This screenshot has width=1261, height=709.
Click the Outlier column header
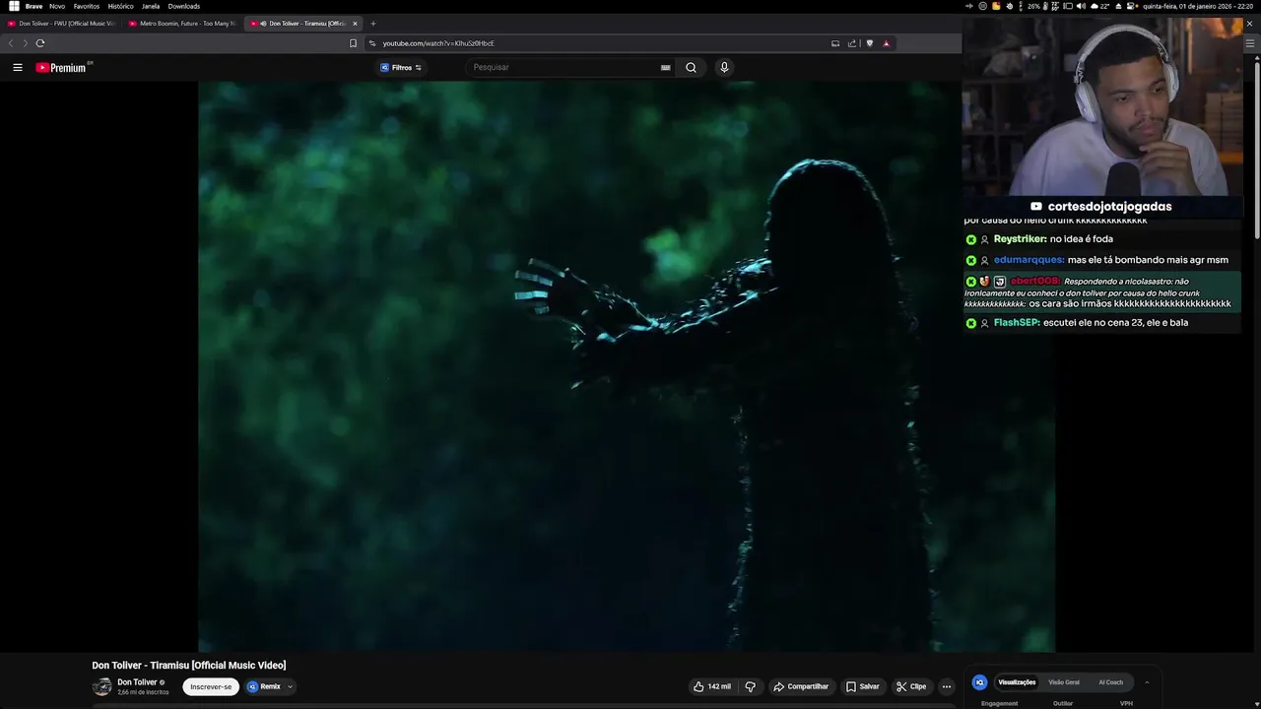(x=1063, y=704)
